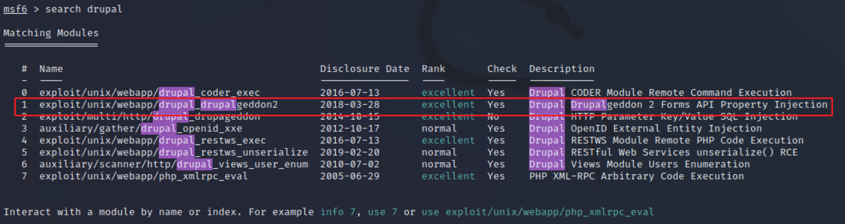The image size is (845, 224).
Task: Click 'RESTful Web Services unserialize() RCE' description
Action: 684,152
